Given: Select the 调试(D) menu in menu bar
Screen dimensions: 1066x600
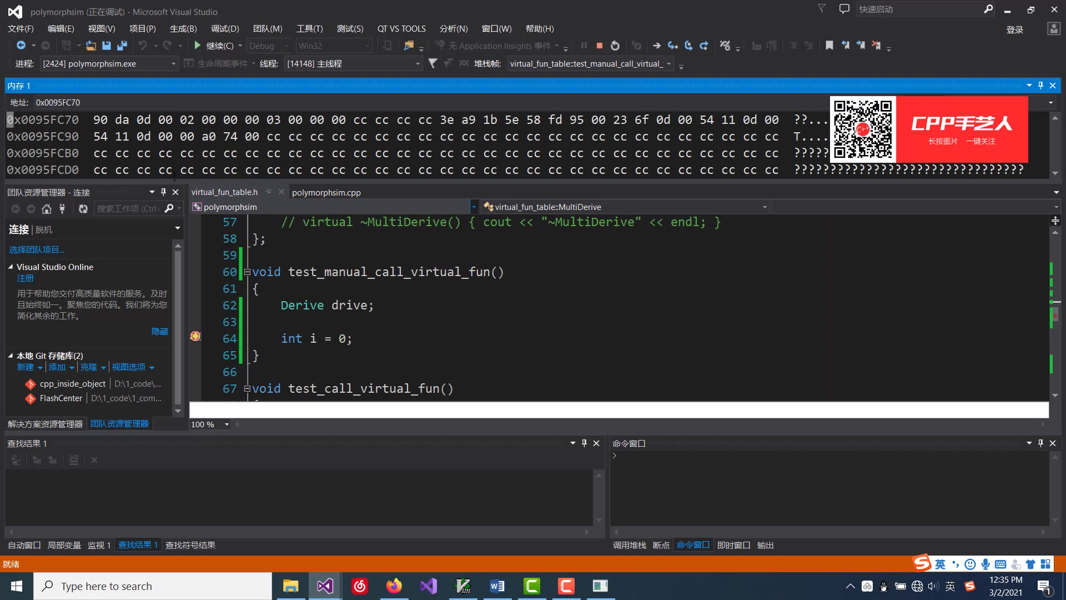Looking at the screenshot, I should click(x=225, y=28).
